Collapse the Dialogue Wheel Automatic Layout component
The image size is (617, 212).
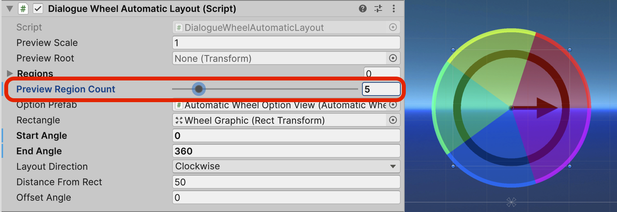click(x=10, y=9)
